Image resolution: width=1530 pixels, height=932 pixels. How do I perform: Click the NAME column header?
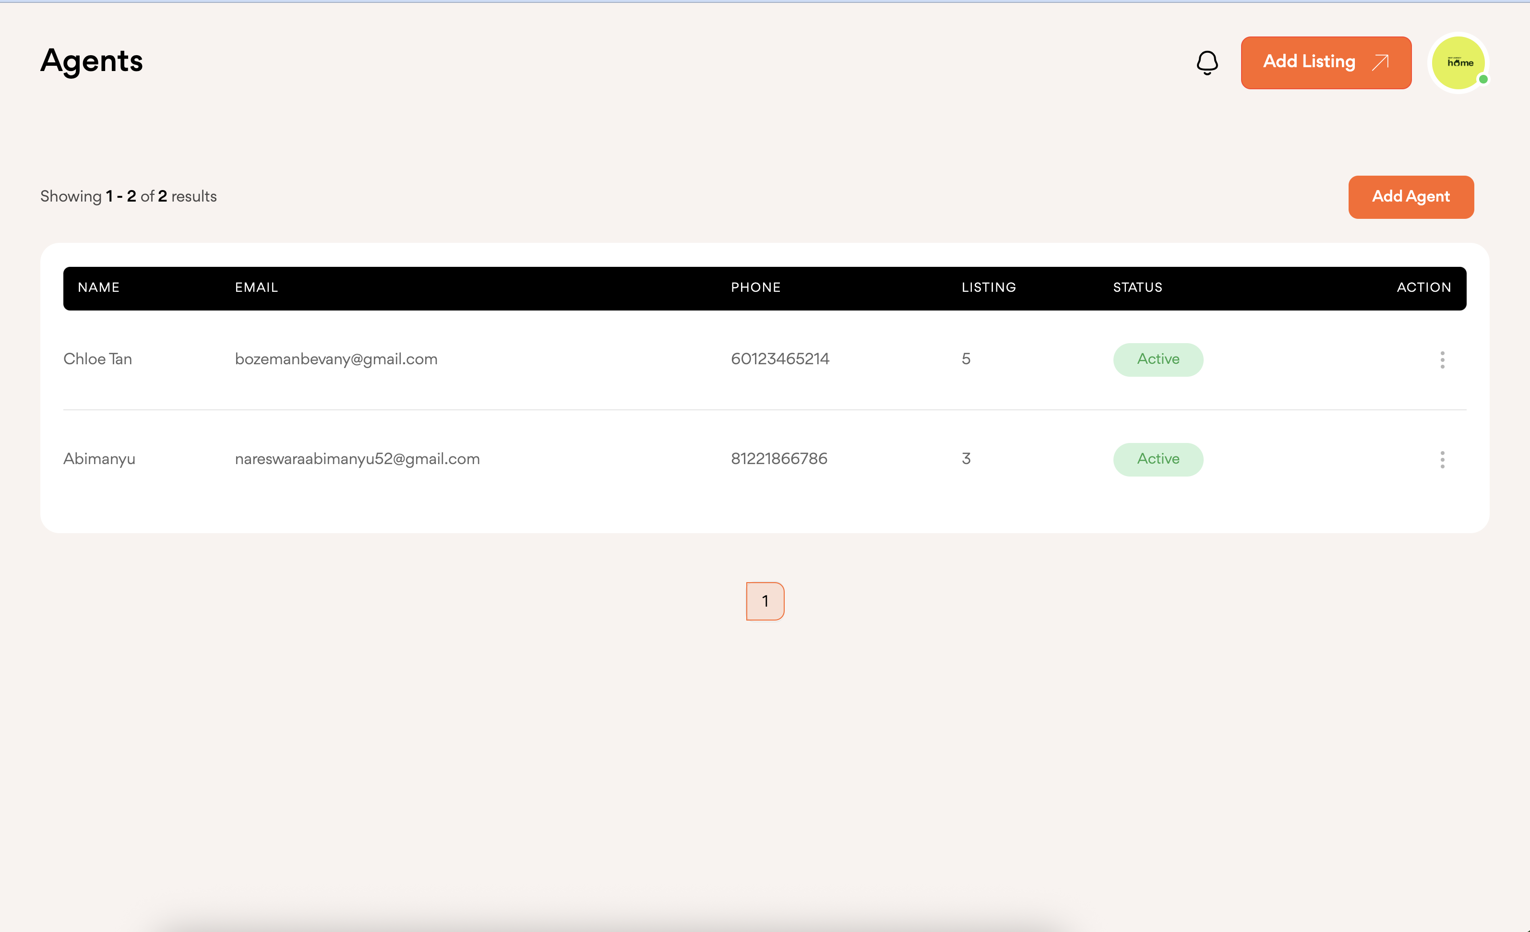point(99,287)
